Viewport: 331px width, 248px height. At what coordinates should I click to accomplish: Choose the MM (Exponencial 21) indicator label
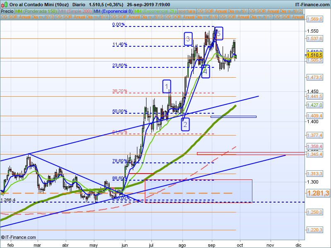point(156,12)
